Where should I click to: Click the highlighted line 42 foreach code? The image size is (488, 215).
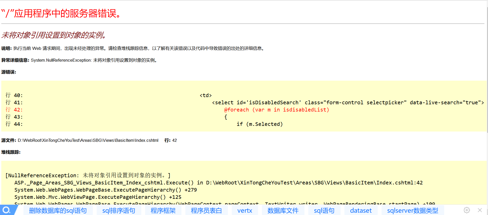[x=276, y=110]
